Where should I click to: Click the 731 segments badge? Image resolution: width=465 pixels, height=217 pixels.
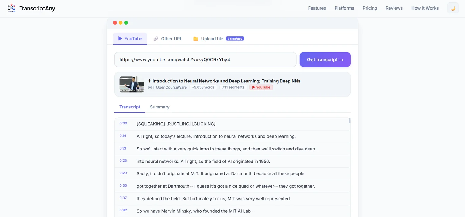tap(233, 87)
